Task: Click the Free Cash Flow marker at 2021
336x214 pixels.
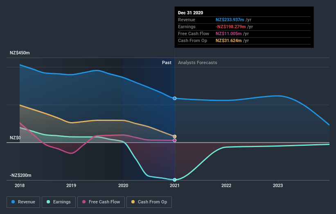Action: point(175,140)
